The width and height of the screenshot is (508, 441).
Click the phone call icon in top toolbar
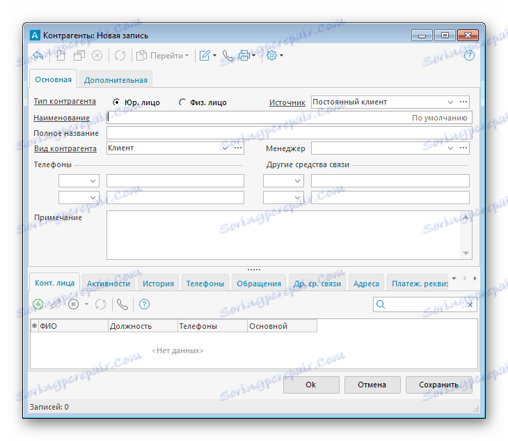[228, 56]
